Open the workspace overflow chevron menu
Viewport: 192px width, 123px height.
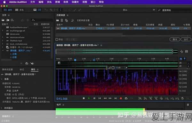click(x=154, y=10)
